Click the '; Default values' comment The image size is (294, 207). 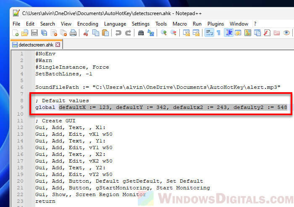pyautogui.click(x=62, y=101)
